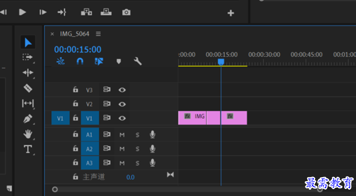
Task: Open timeline display settings wrench
Action: [137, 61]
